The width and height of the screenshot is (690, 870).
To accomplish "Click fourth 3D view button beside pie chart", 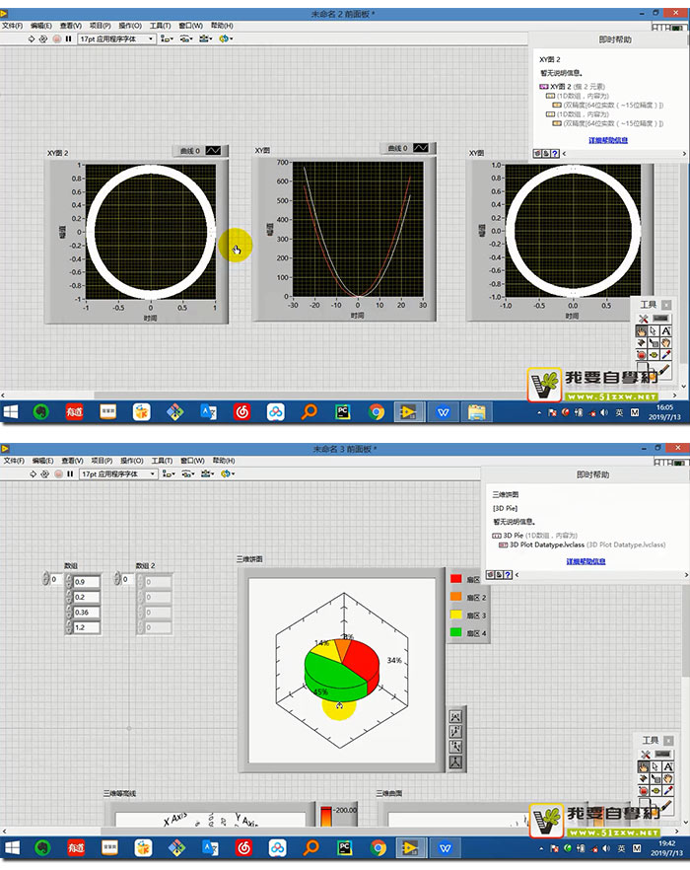I will point(456,761).
